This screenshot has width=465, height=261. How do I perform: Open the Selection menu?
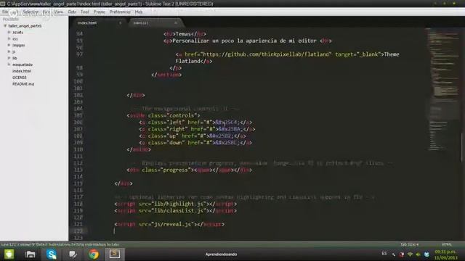[31, 12]
